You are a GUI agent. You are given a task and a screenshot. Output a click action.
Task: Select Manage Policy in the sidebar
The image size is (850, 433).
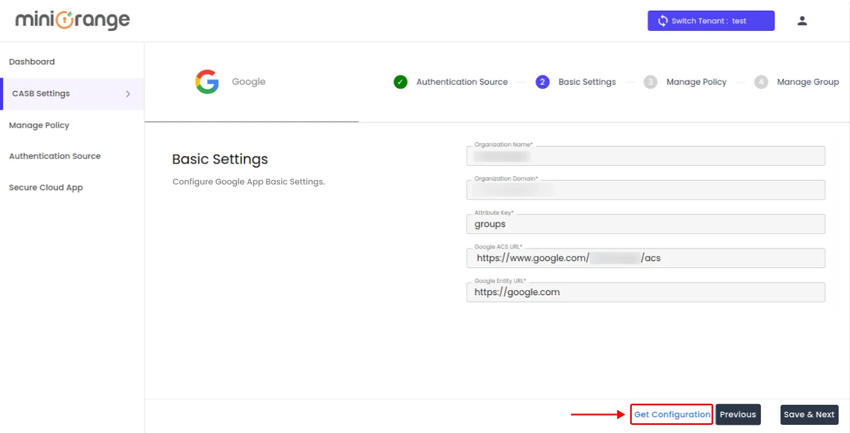coord(39,125)
